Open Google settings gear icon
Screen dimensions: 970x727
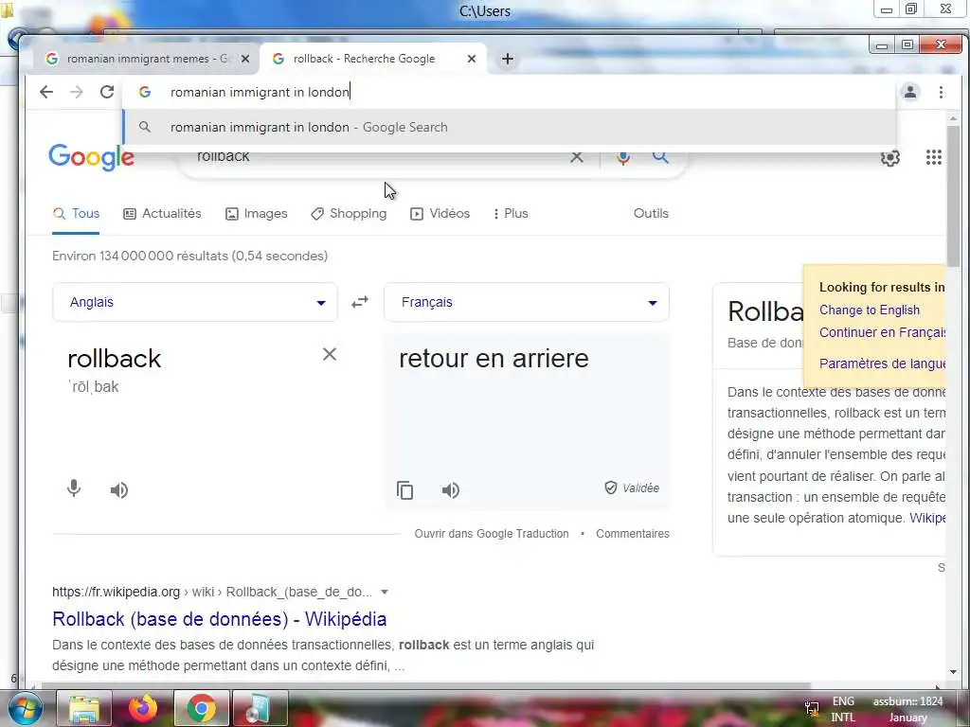click(890, 158)
